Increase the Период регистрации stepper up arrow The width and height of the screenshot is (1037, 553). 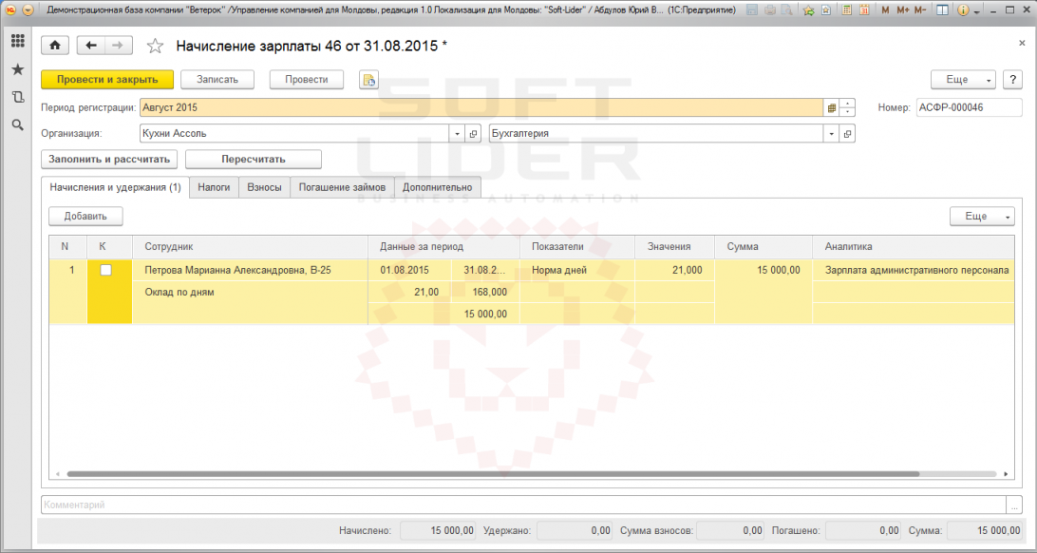[x=847, y=104]
